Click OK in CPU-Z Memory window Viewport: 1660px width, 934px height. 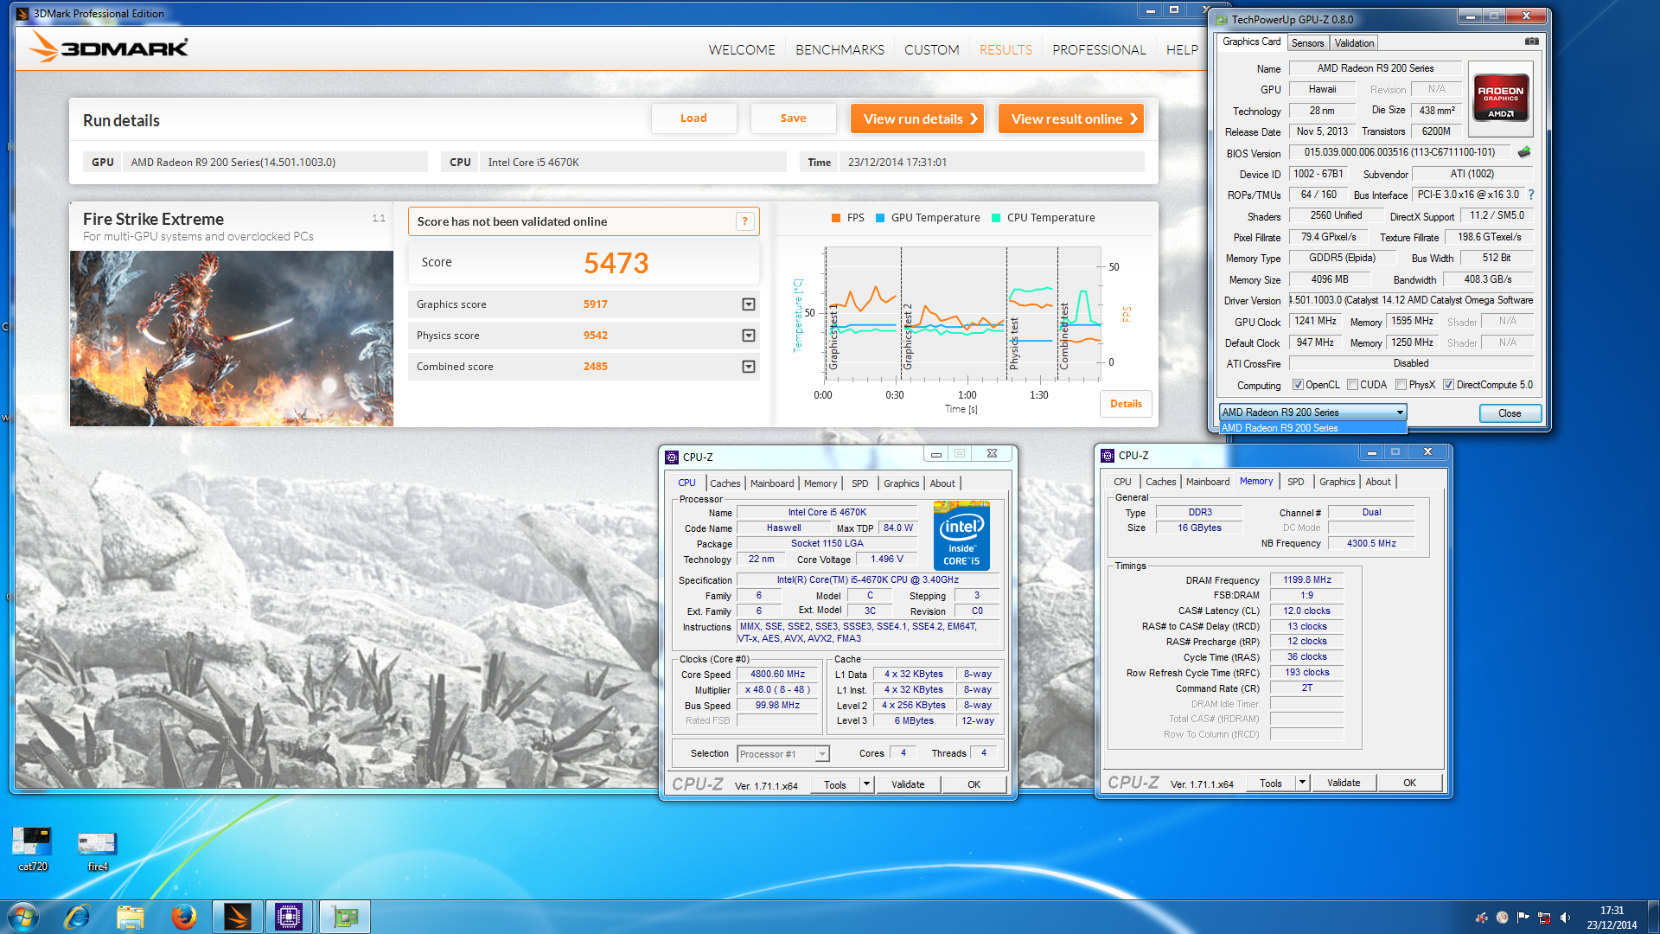(x=1409, y=783)
